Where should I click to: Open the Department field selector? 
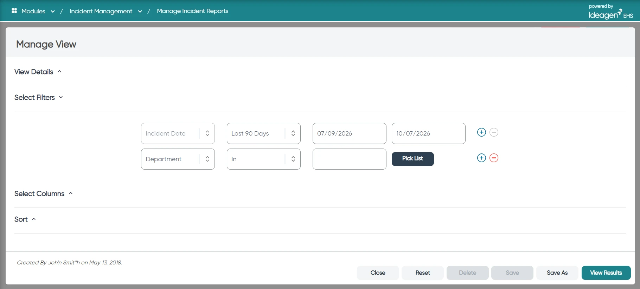(x=178, y=159)
